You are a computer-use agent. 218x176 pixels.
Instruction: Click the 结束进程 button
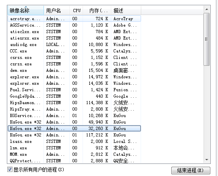[x=191, y=170]
